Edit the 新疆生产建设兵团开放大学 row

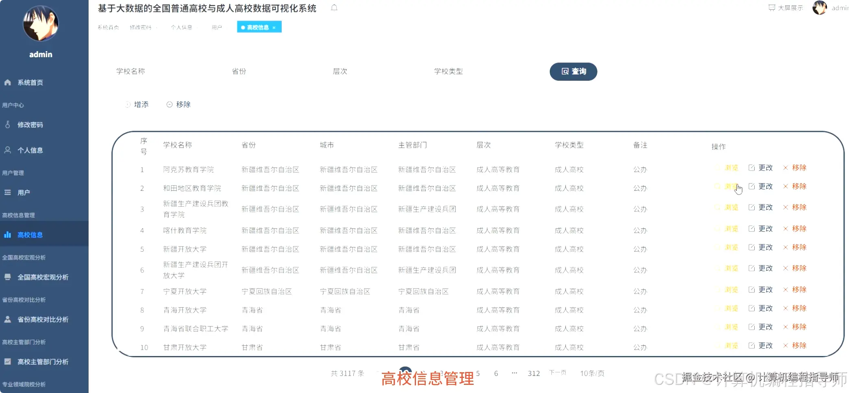[x=761, y=268]
